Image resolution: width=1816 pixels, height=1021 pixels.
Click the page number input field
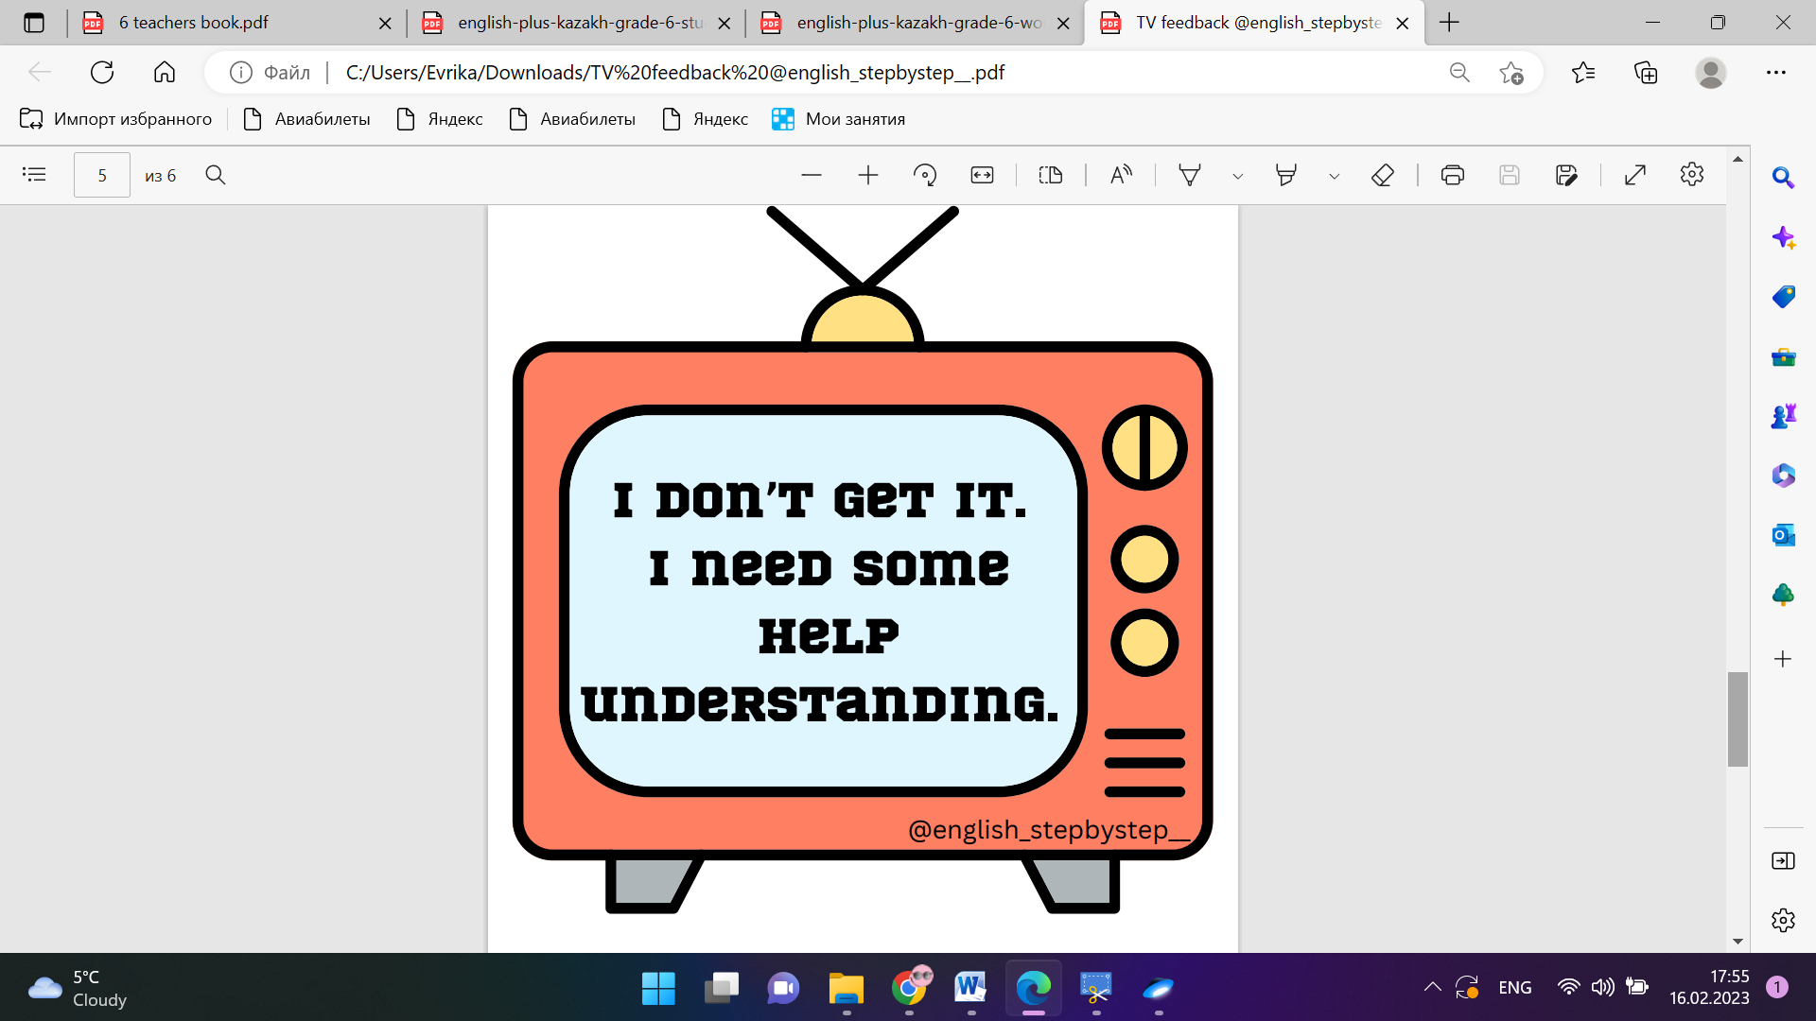[102, 175]
